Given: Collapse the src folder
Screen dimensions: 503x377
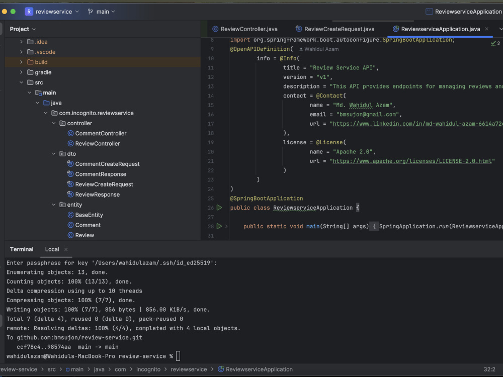Looking at the screenshot, I should [x=21, y=83].
